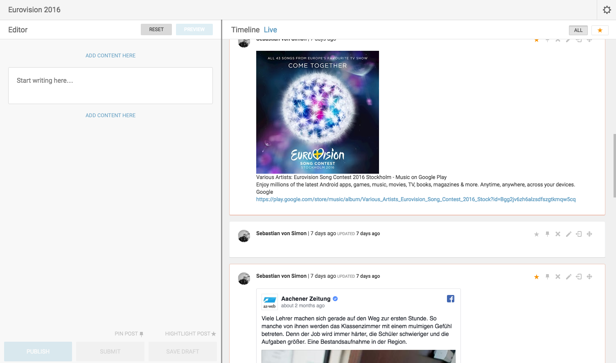Remove the empty Sebastian von Simon post (X)
This screenshot has height=363, width=616.
tap(557, 234)
